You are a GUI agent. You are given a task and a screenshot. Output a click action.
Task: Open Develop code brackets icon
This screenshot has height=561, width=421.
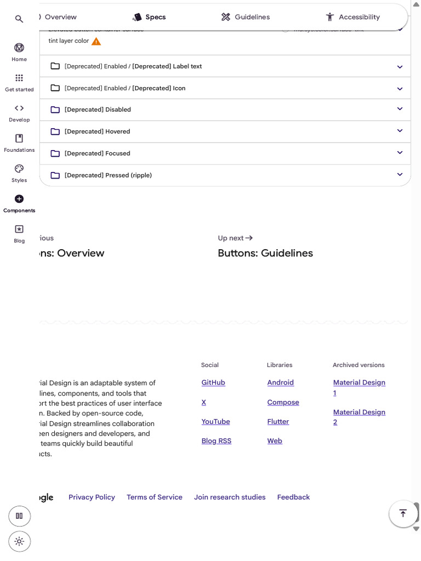[19, 108]
